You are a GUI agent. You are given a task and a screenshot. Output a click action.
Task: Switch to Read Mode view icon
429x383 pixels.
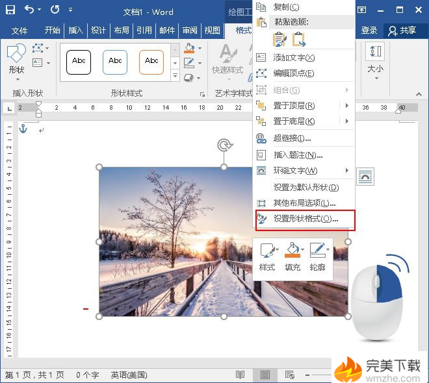(x=240, y=375)
